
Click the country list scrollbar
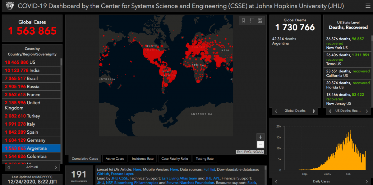click(61, 62)
